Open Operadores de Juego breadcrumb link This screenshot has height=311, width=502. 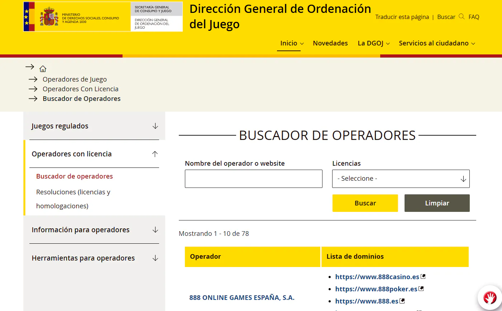coord(75,79)
